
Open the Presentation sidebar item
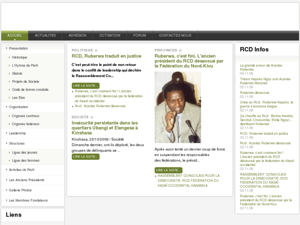click(x=19, y=48)
